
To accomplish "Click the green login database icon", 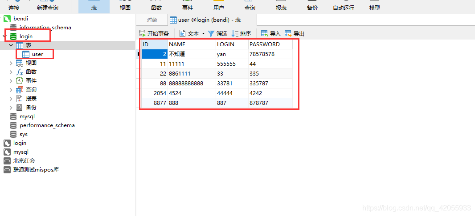I will (13, 36).
